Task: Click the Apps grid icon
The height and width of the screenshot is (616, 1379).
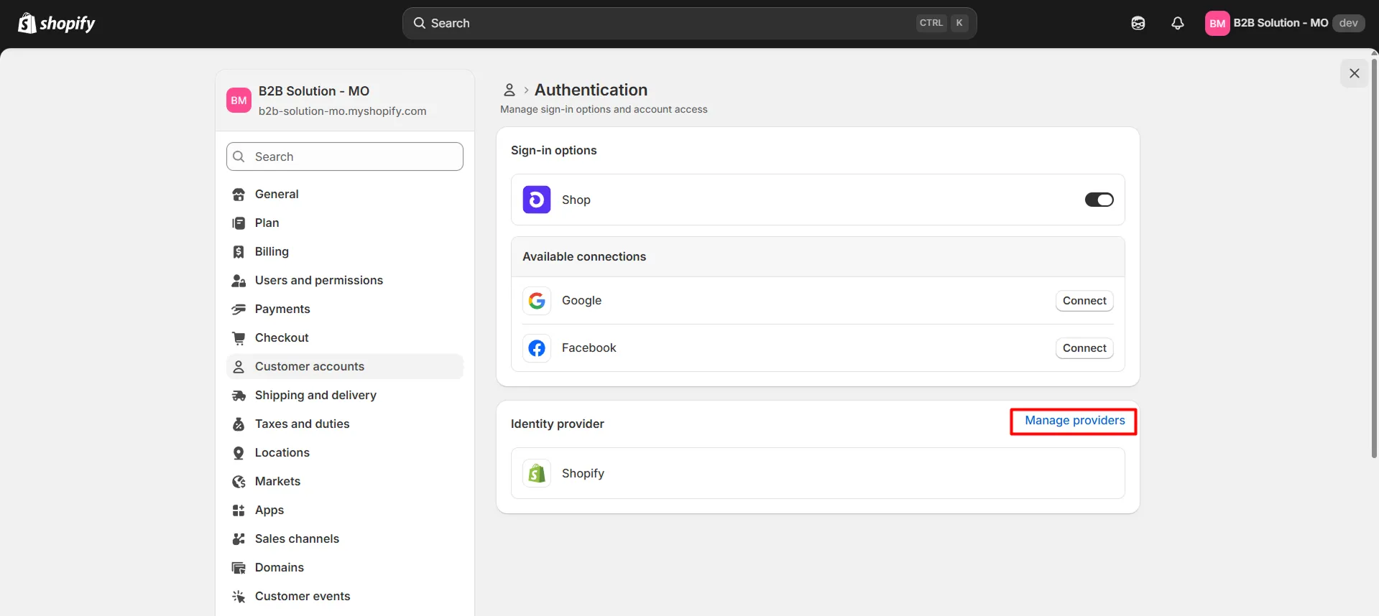Action: point(239,510)
